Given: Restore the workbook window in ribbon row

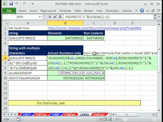Looking at the screenshot, I should point(153,11).
